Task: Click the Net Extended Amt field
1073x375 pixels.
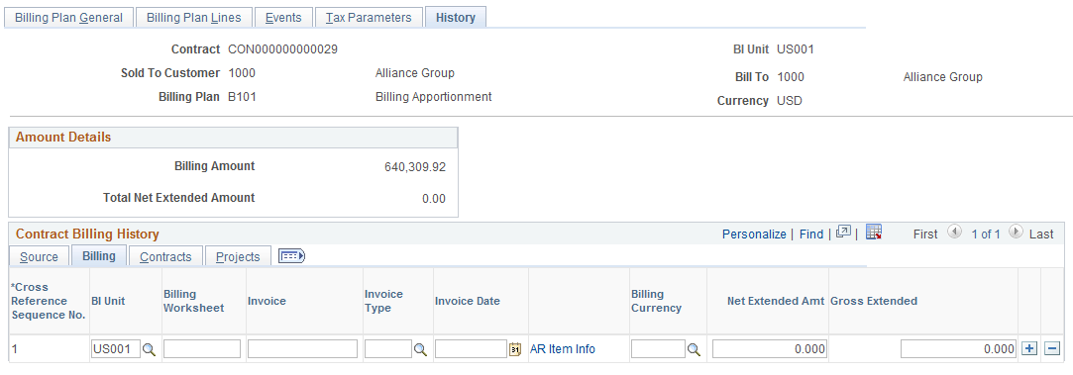Action: click(x=770, y=349)
